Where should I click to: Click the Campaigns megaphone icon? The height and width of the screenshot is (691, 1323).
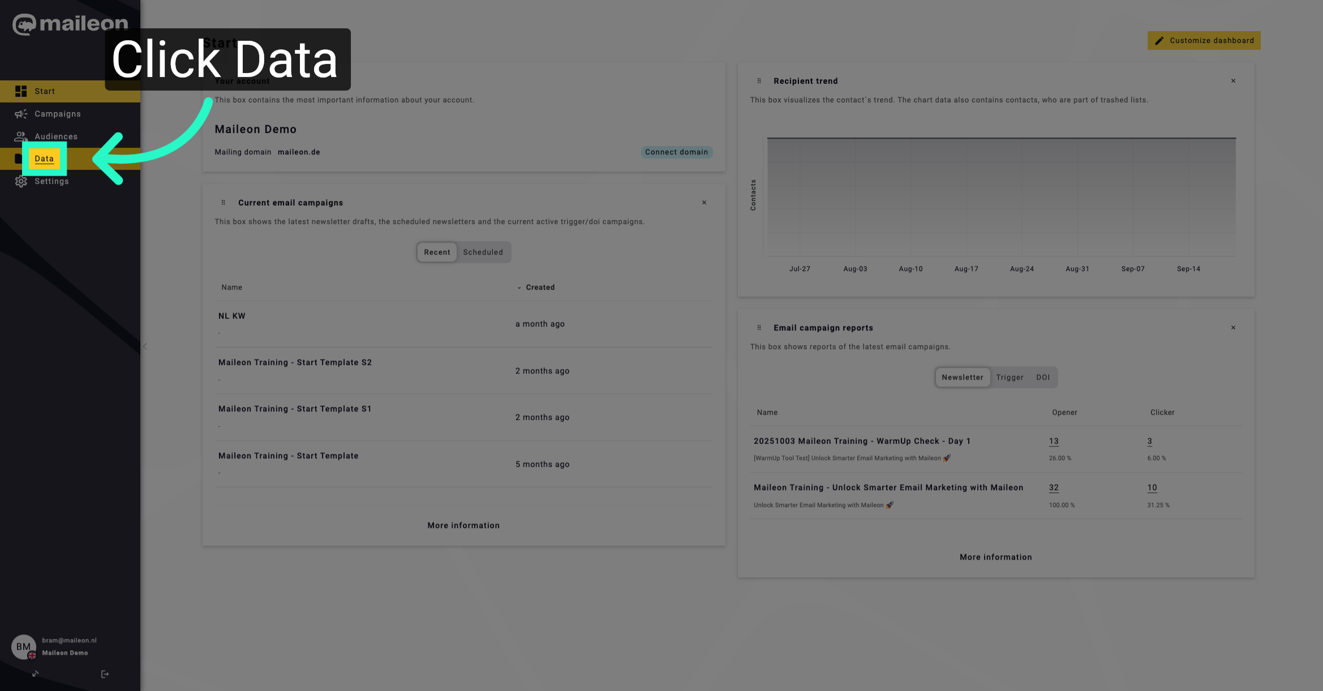(21, 114)
